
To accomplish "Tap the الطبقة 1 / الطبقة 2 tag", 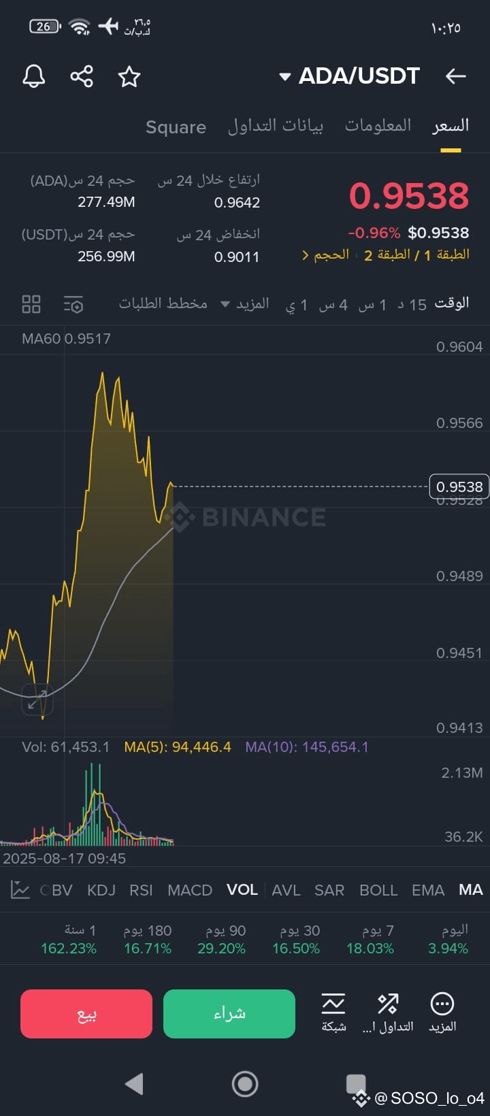I will pyautogui.click(x=416, y=255).
